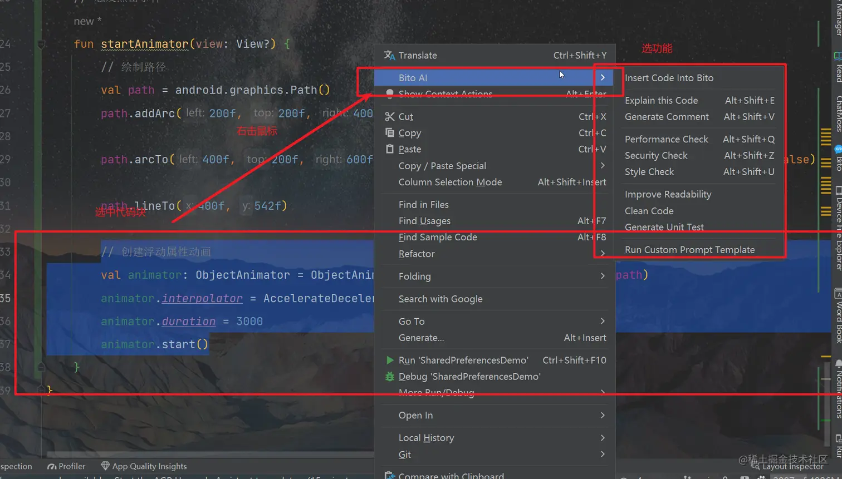The width and height of the screenshot is (842, 479).
Task: Click the ObjectAnimator type annotation
Action: pyautogui.click(x=243, y=275)
